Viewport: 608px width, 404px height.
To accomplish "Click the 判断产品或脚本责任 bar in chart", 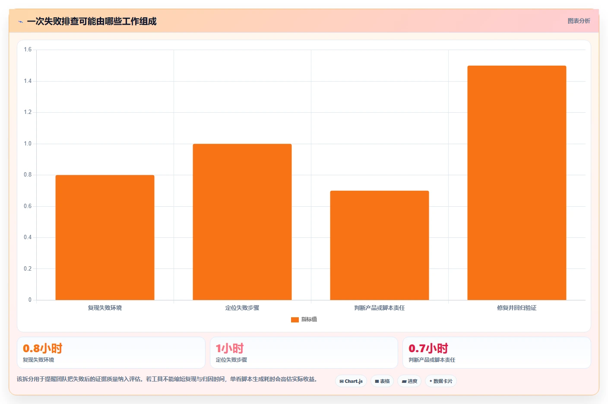I will tap(380, 245).
